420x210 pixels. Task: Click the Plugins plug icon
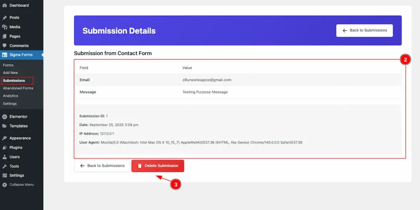[x=5, y=147]
